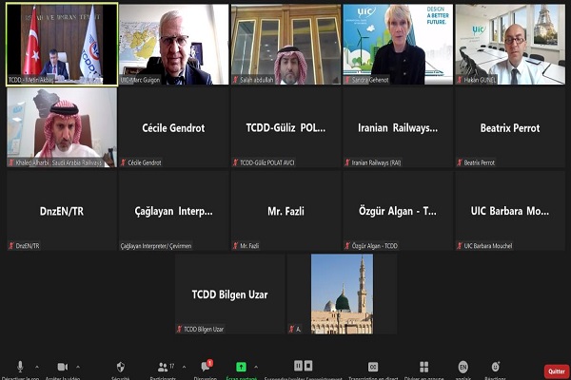This screenshot has height=380, width=571.
Task: Open the breakout rooms grid icon
Action: [423, 367]
